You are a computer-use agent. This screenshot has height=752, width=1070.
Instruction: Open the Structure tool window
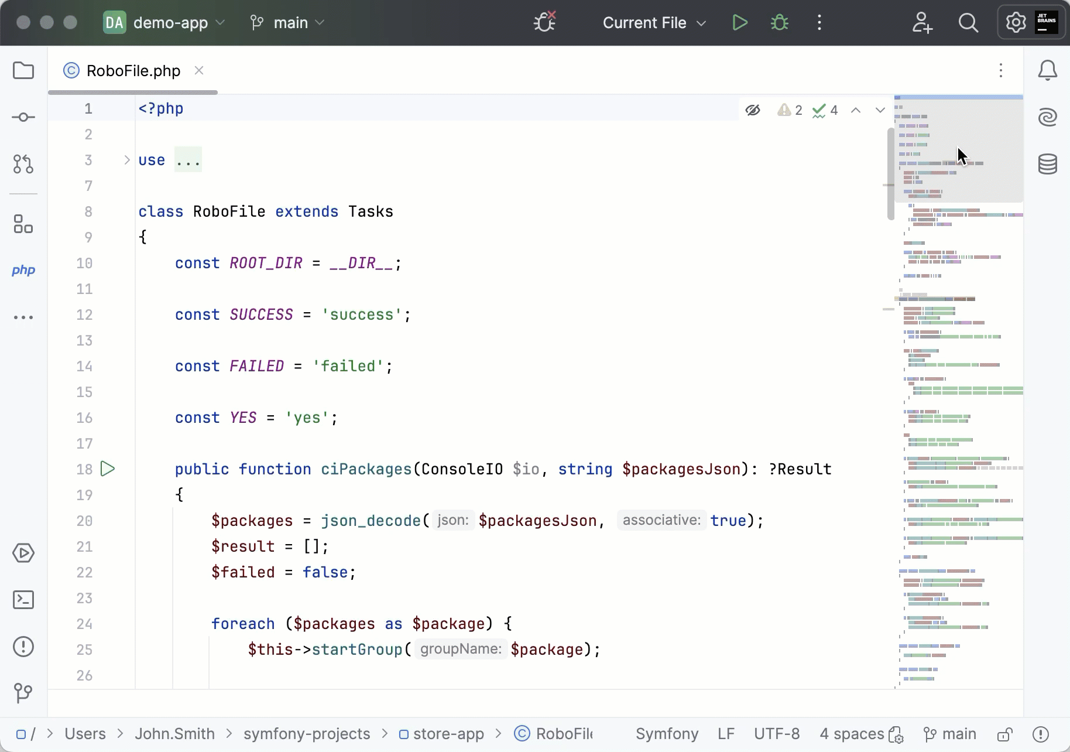pos(23,224)
